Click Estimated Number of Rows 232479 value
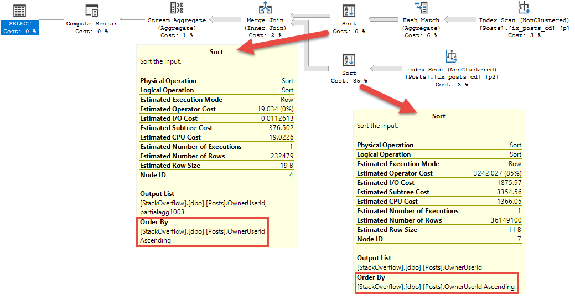The width and height of the screenshot is (575, 299). 280,156
